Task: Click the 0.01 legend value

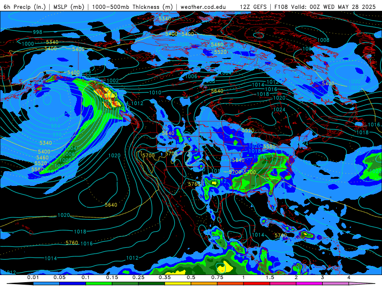Action: click(x=33, y=277)
